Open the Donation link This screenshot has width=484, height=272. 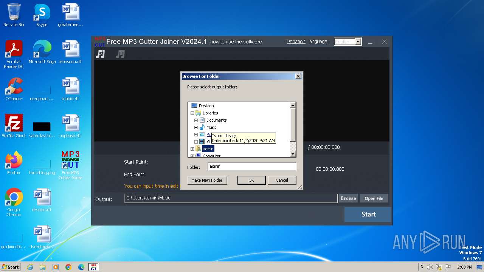pyautogui.click(x=296, y=42)
